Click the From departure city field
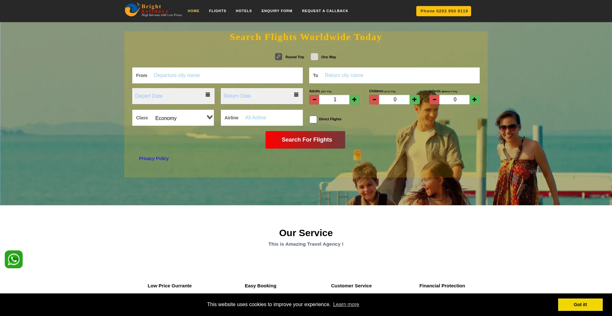The height and width of the screenshot is (316, 612). (x=226, y=75)
